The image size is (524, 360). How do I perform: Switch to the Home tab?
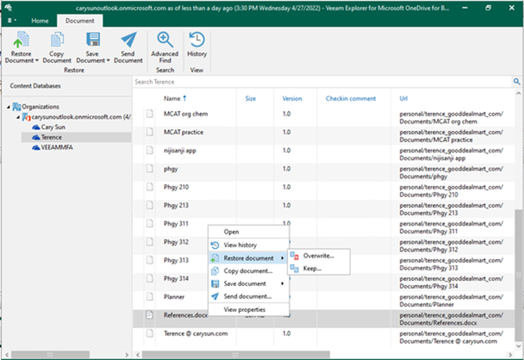pyautogui.click(x=40, y=21)
